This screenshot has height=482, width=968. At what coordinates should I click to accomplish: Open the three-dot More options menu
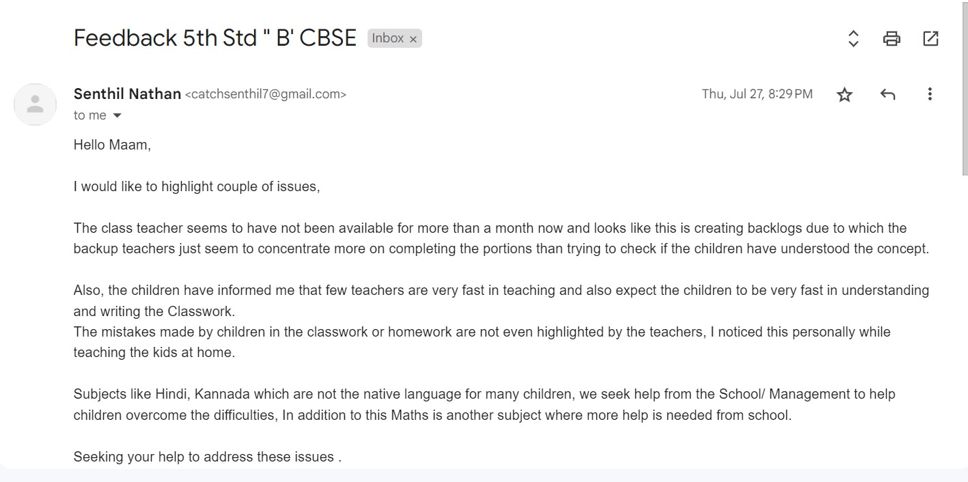[x=929, y=94]
